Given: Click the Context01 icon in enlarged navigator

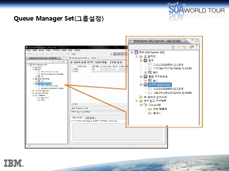Looking at the screenshot, I should (145, 105).
